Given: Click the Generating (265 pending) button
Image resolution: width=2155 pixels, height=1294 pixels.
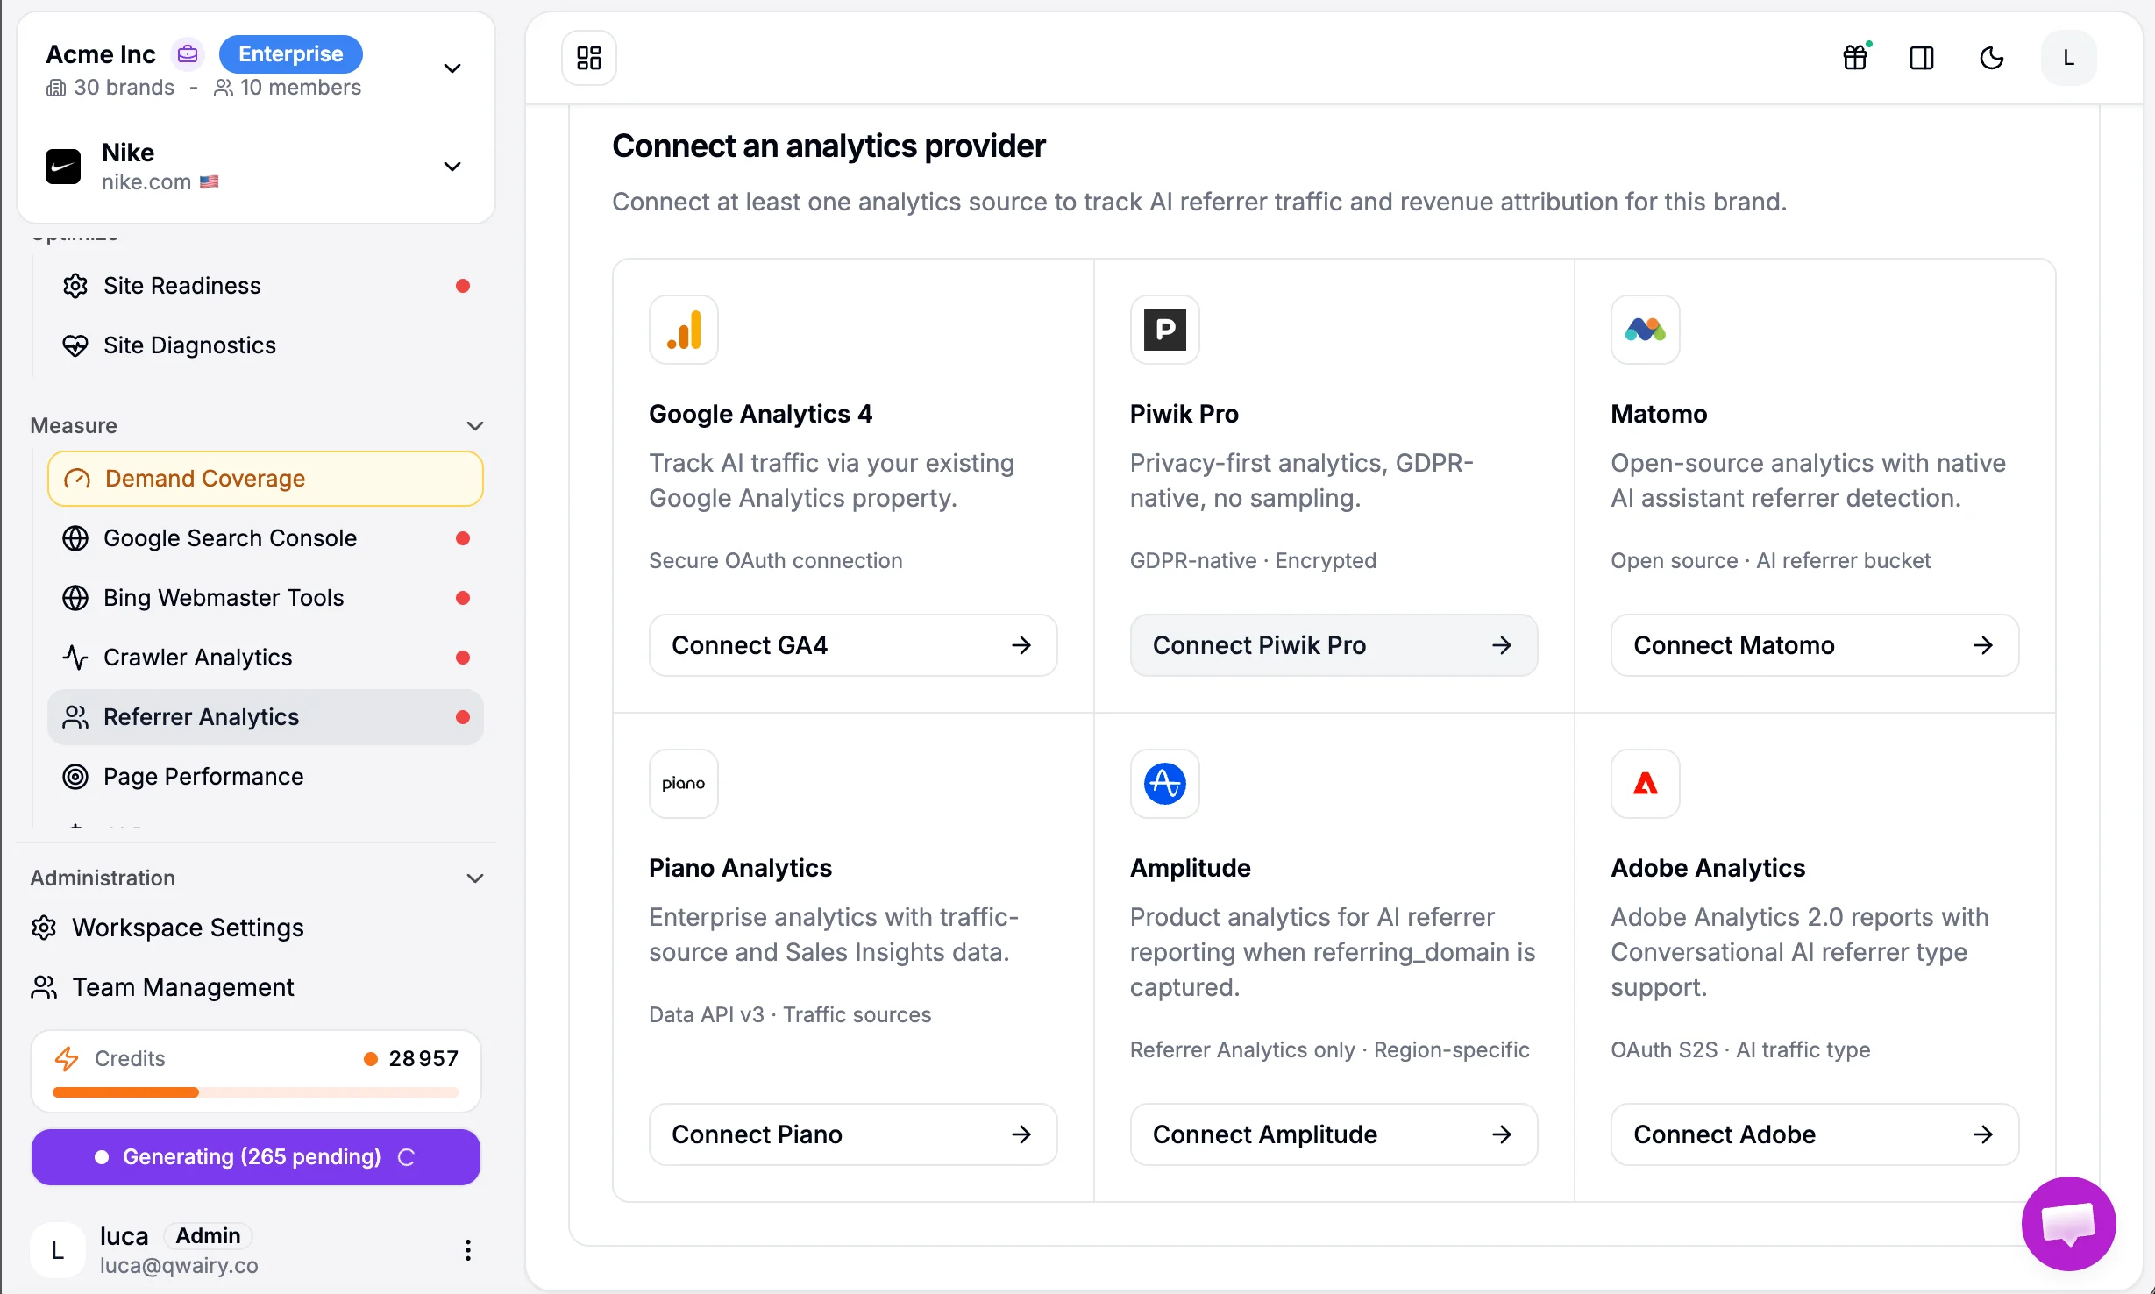Looking at the screenshot, I should pos(256,1157).
